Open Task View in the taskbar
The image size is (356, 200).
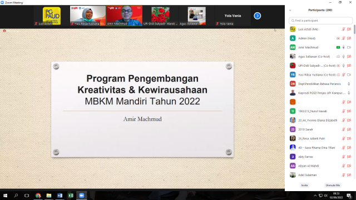click(x=27, y=196)
